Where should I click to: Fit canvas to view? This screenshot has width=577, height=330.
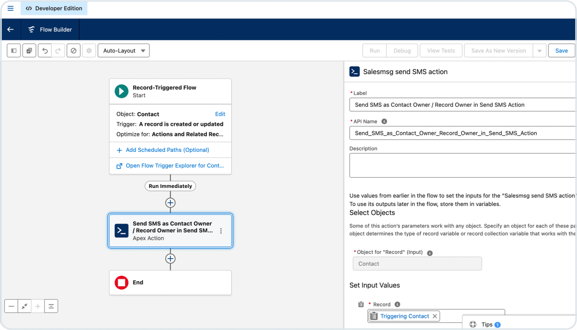click(24, 306)
